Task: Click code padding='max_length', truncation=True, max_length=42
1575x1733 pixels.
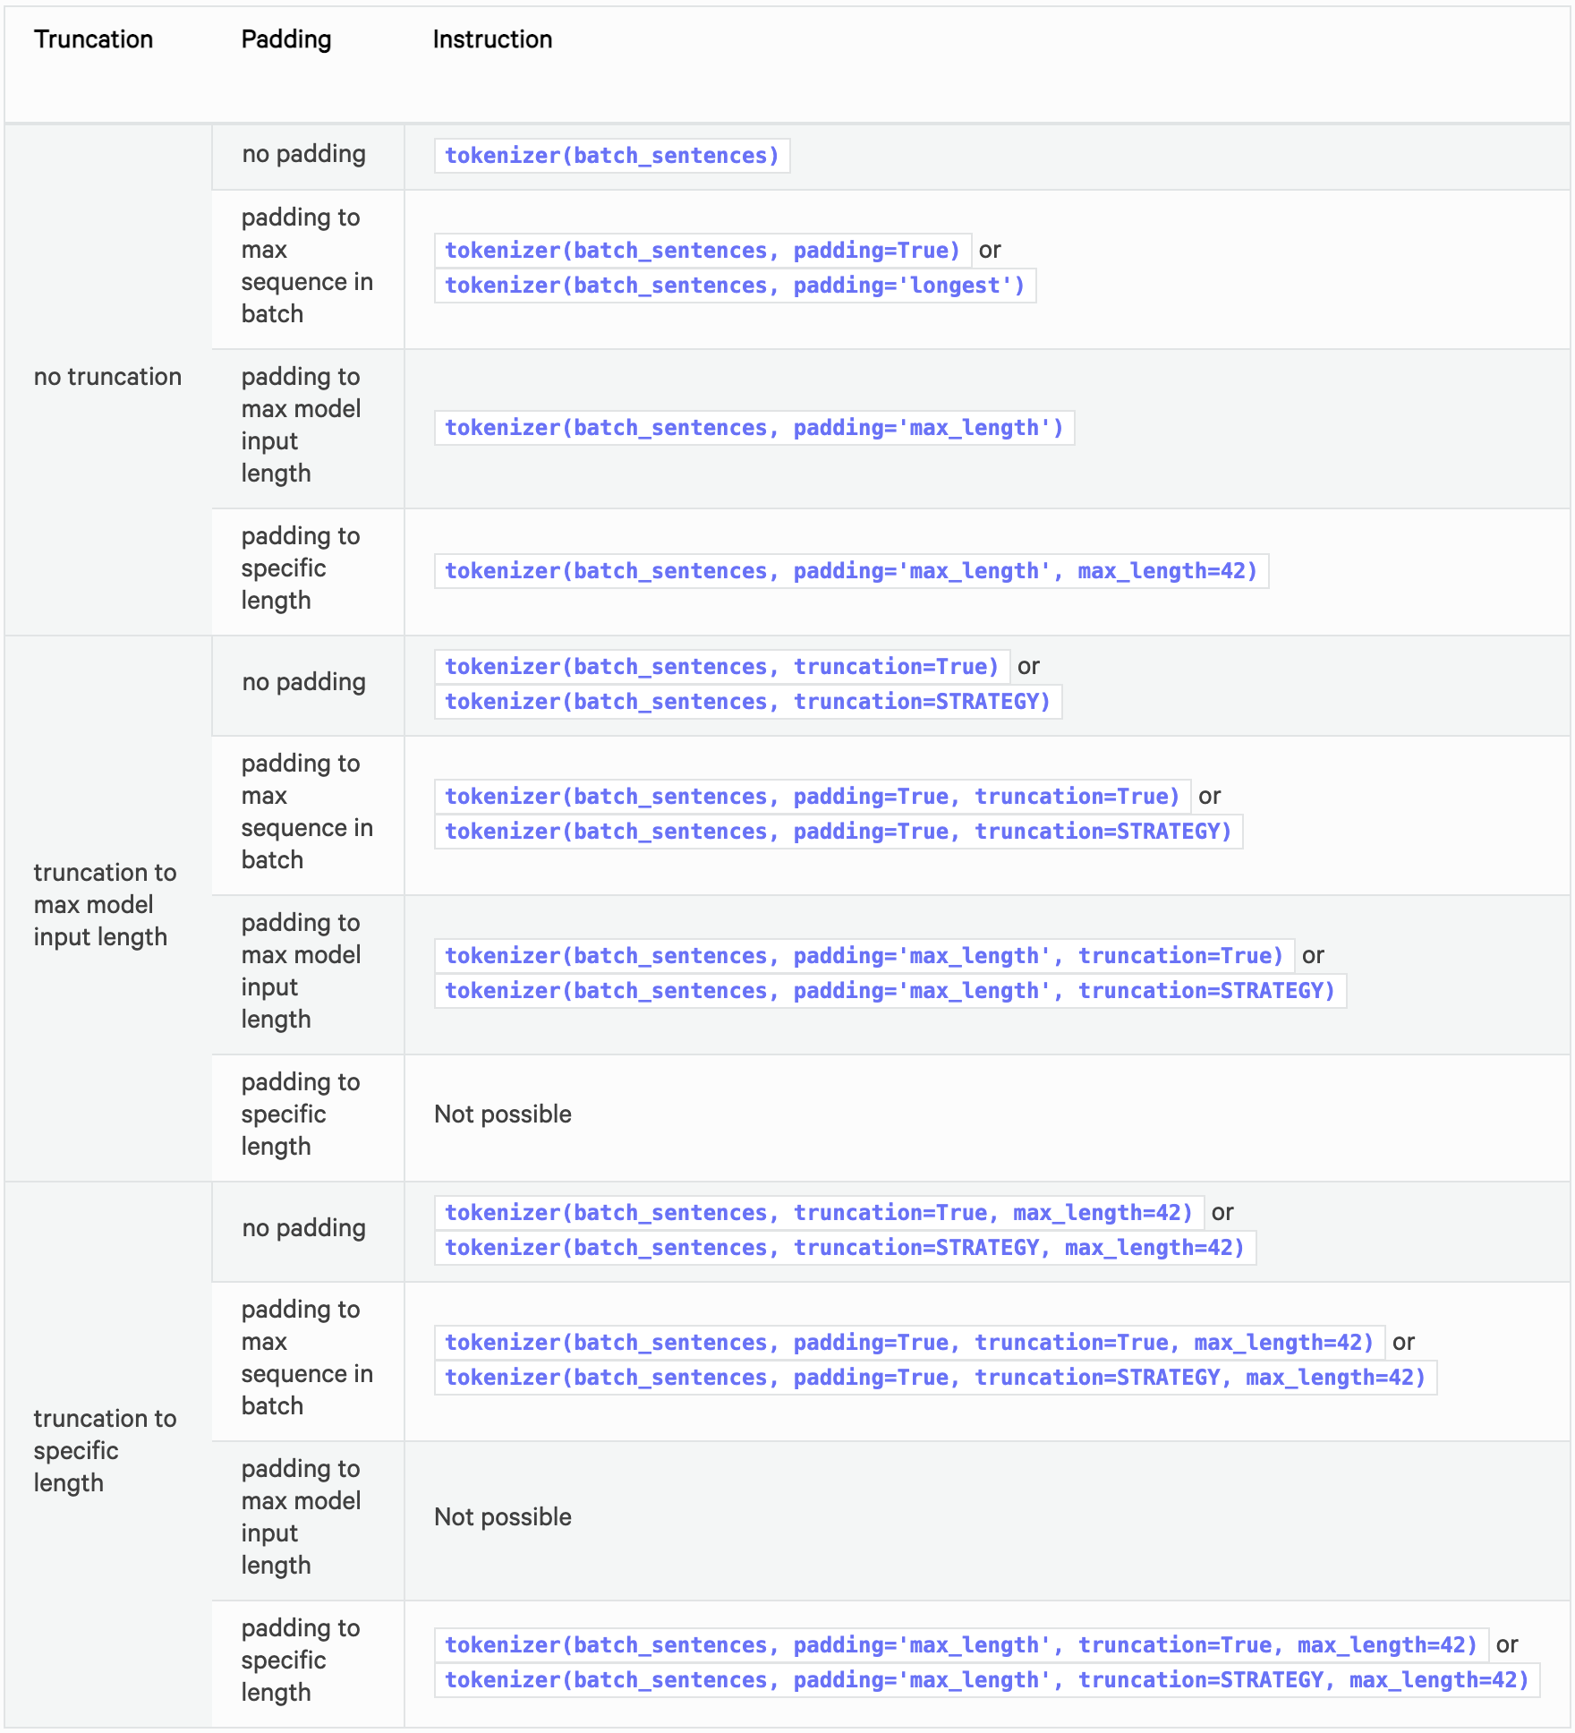Action: pyautogui.click(x=961, y=1645)
